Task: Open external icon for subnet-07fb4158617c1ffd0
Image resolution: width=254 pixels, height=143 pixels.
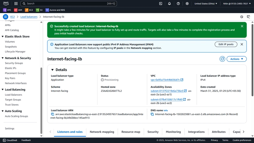Action: pos(184,99)
